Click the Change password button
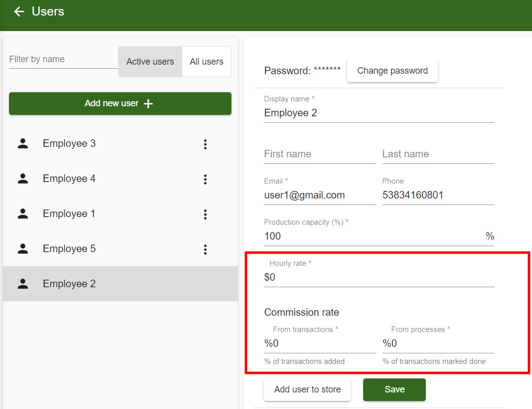This screenshot has width=532, height=409. point(392,71)
